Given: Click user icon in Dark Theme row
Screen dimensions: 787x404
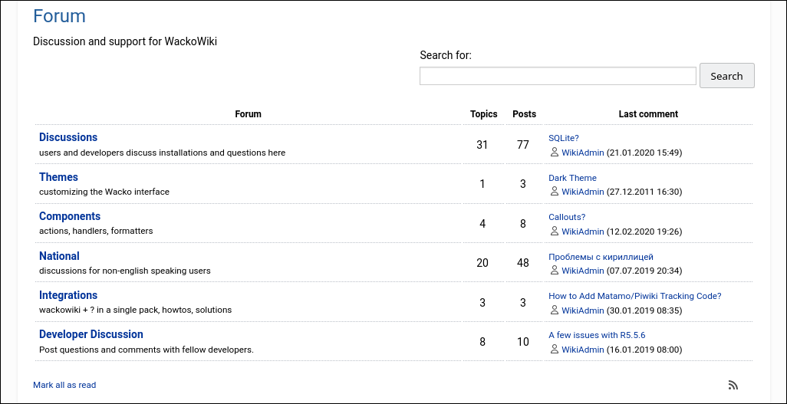Looking at the screenshot, I should click(x=555, y=192).
